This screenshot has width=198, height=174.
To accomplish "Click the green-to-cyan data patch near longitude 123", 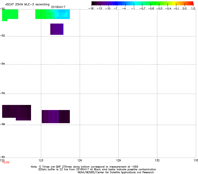I will click(x=52, y=14).
